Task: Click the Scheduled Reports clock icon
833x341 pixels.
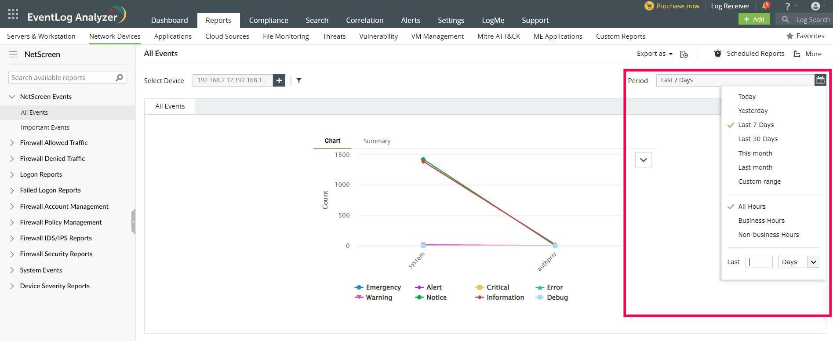Action: [718, 54]
